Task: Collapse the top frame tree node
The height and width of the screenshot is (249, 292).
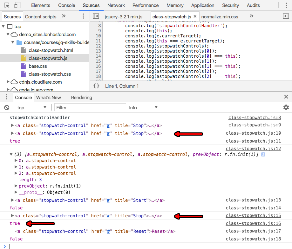Action: pos(3,26)
